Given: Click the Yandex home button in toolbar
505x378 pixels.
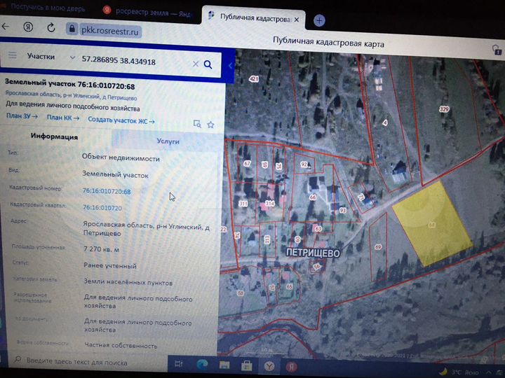Looking at the screenshot, I should coord(27,27).
